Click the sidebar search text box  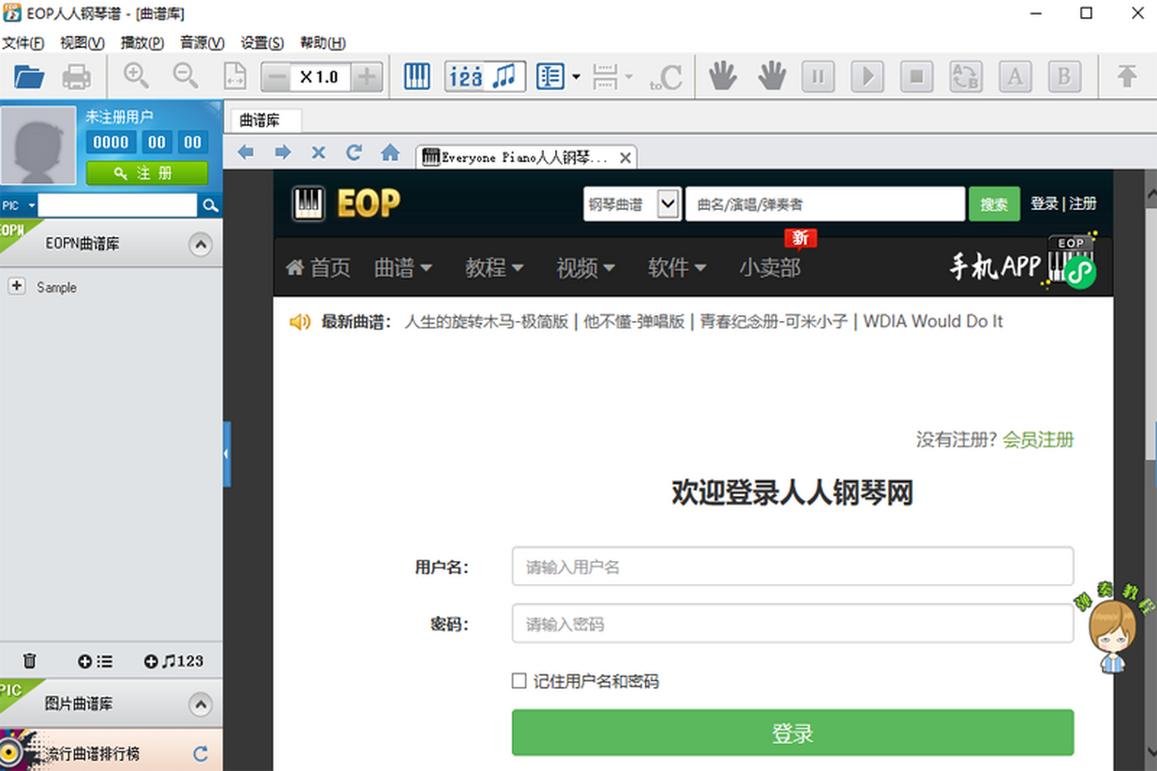click(118, 205)
